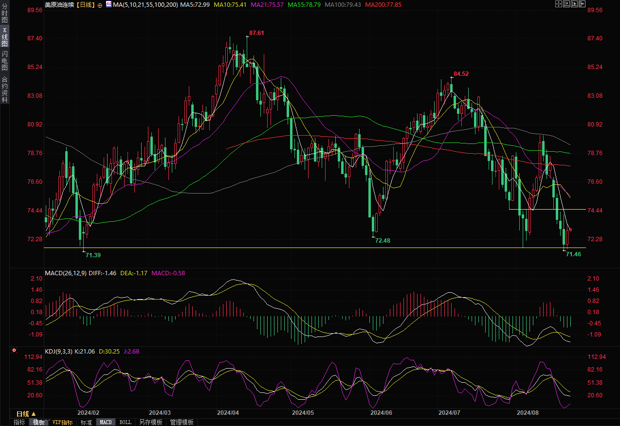This screenshot has width=620, height=426.
Task: Select the K线图 sidebar view
Action: pyautogui.click(x=4, y=37)
